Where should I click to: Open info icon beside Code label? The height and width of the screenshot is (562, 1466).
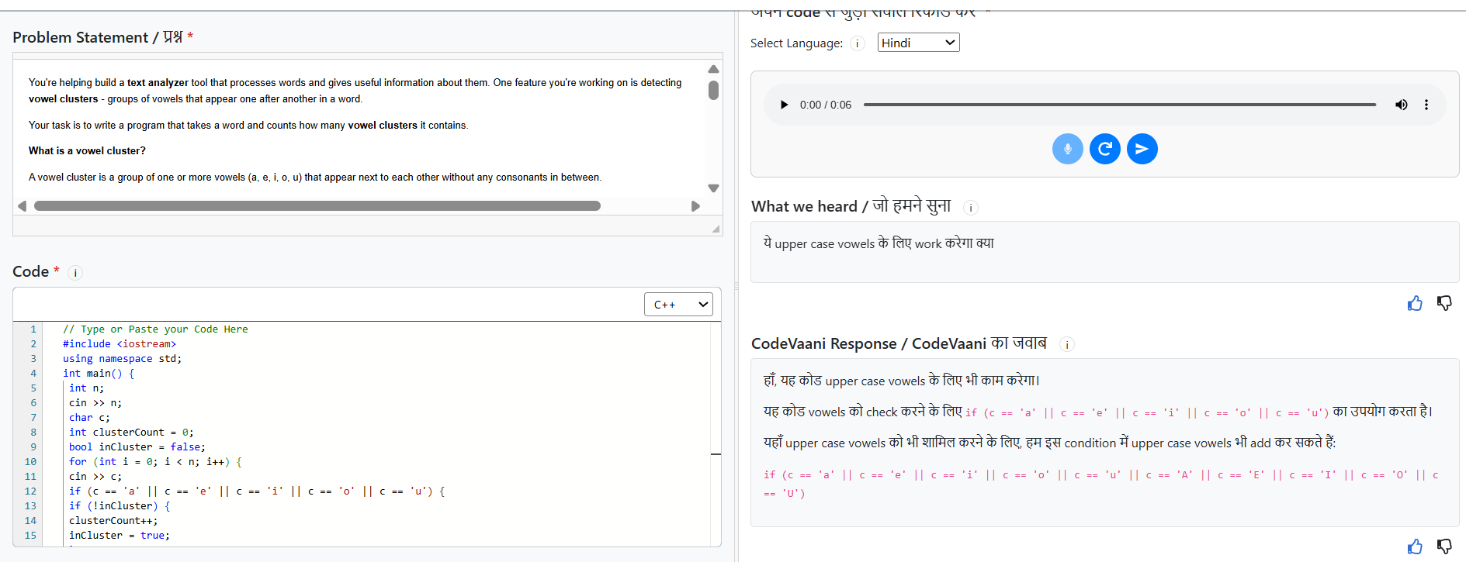(75, 273)
